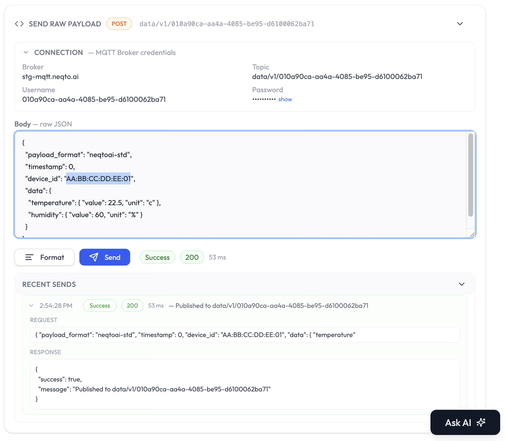Click the textarea resize handle corner
The height and width of the screenshot is (441, 505).
point(472,235)
